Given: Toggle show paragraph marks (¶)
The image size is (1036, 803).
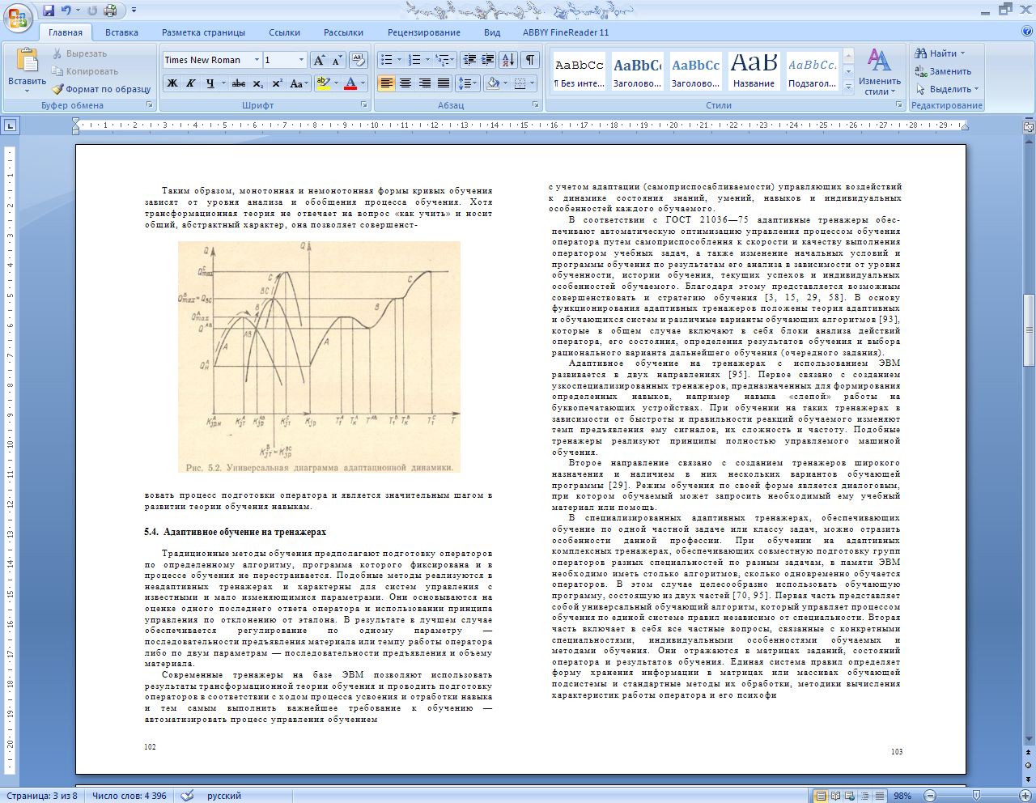Looking at the screenshot, I should 529,60.
